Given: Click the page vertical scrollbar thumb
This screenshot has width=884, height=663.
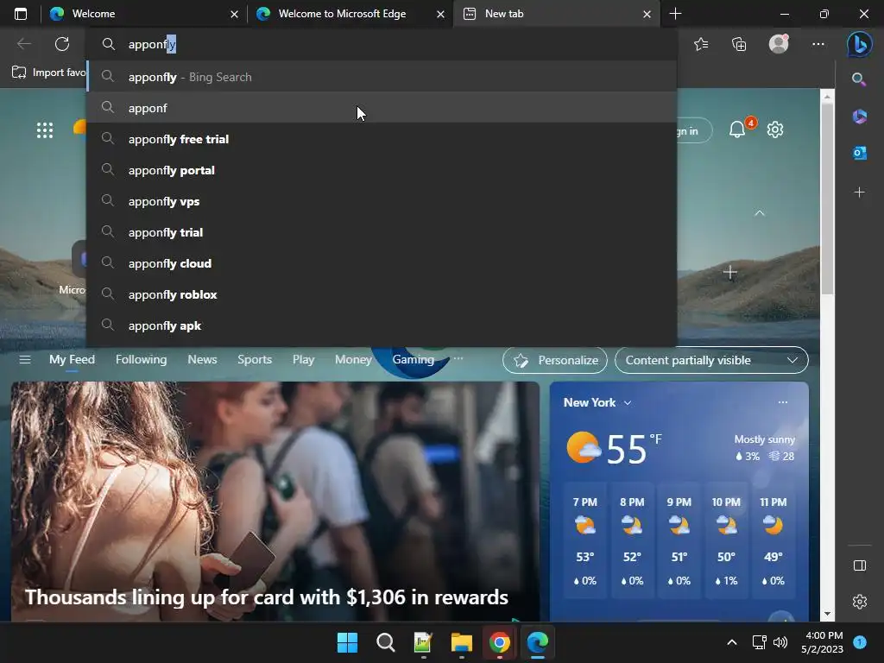Looking at the screenshot, I should coord(827,198).
